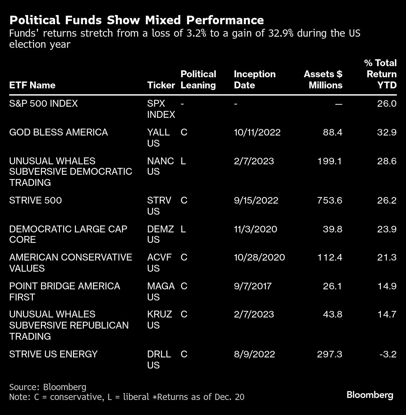Select the Political Leaning column header

coord(198,80)
